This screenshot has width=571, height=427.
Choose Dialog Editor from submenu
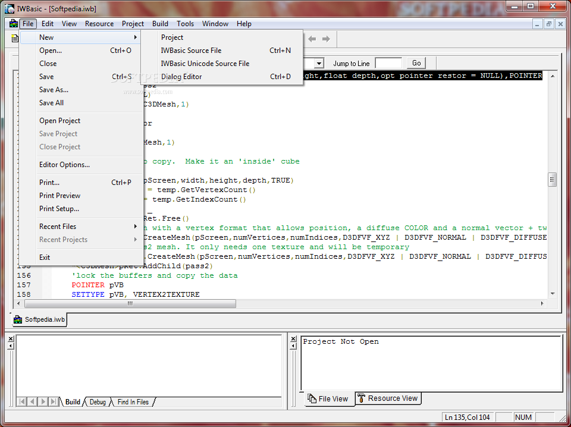point(222,77)
